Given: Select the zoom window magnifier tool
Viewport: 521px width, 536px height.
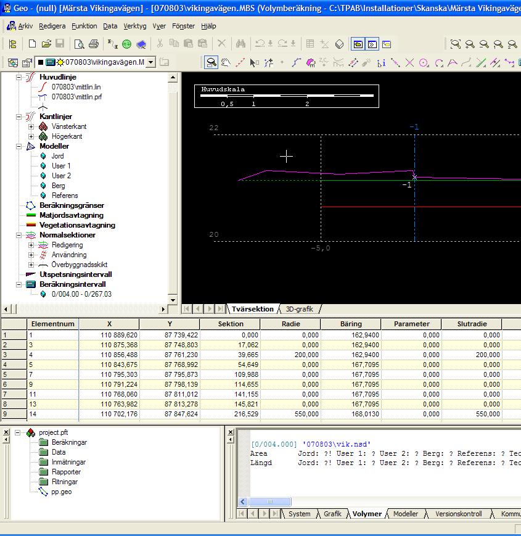Looking at the screenshot, I should (x=211, y=62).
